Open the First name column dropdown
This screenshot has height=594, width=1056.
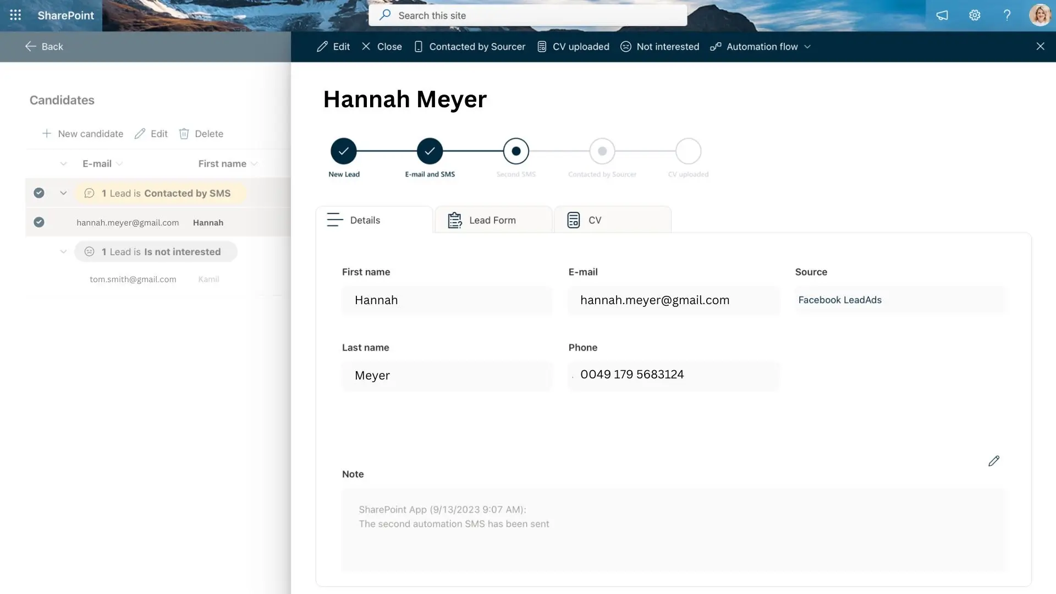[254, 163]
